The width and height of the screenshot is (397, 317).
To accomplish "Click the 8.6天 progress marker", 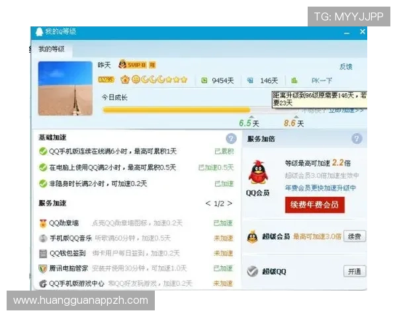I will pos(294,123).
